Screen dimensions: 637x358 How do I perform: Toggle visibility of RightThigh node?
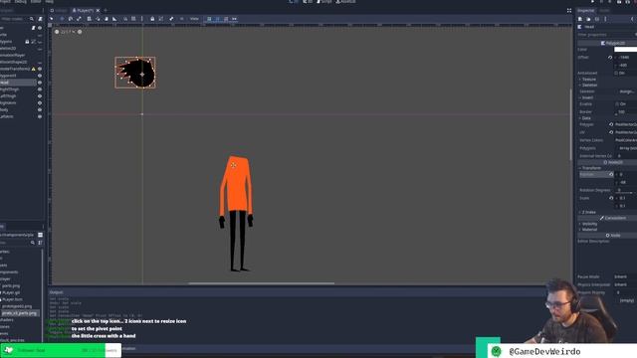[x=40, y=89]
